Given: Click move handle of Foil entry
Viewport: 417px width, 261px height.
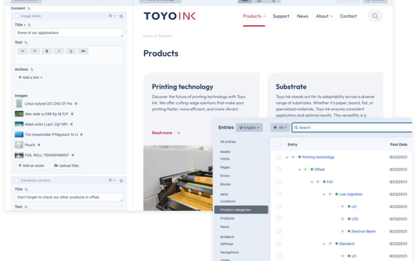Looking at the screenshot, I should click(x=318, y=182).
